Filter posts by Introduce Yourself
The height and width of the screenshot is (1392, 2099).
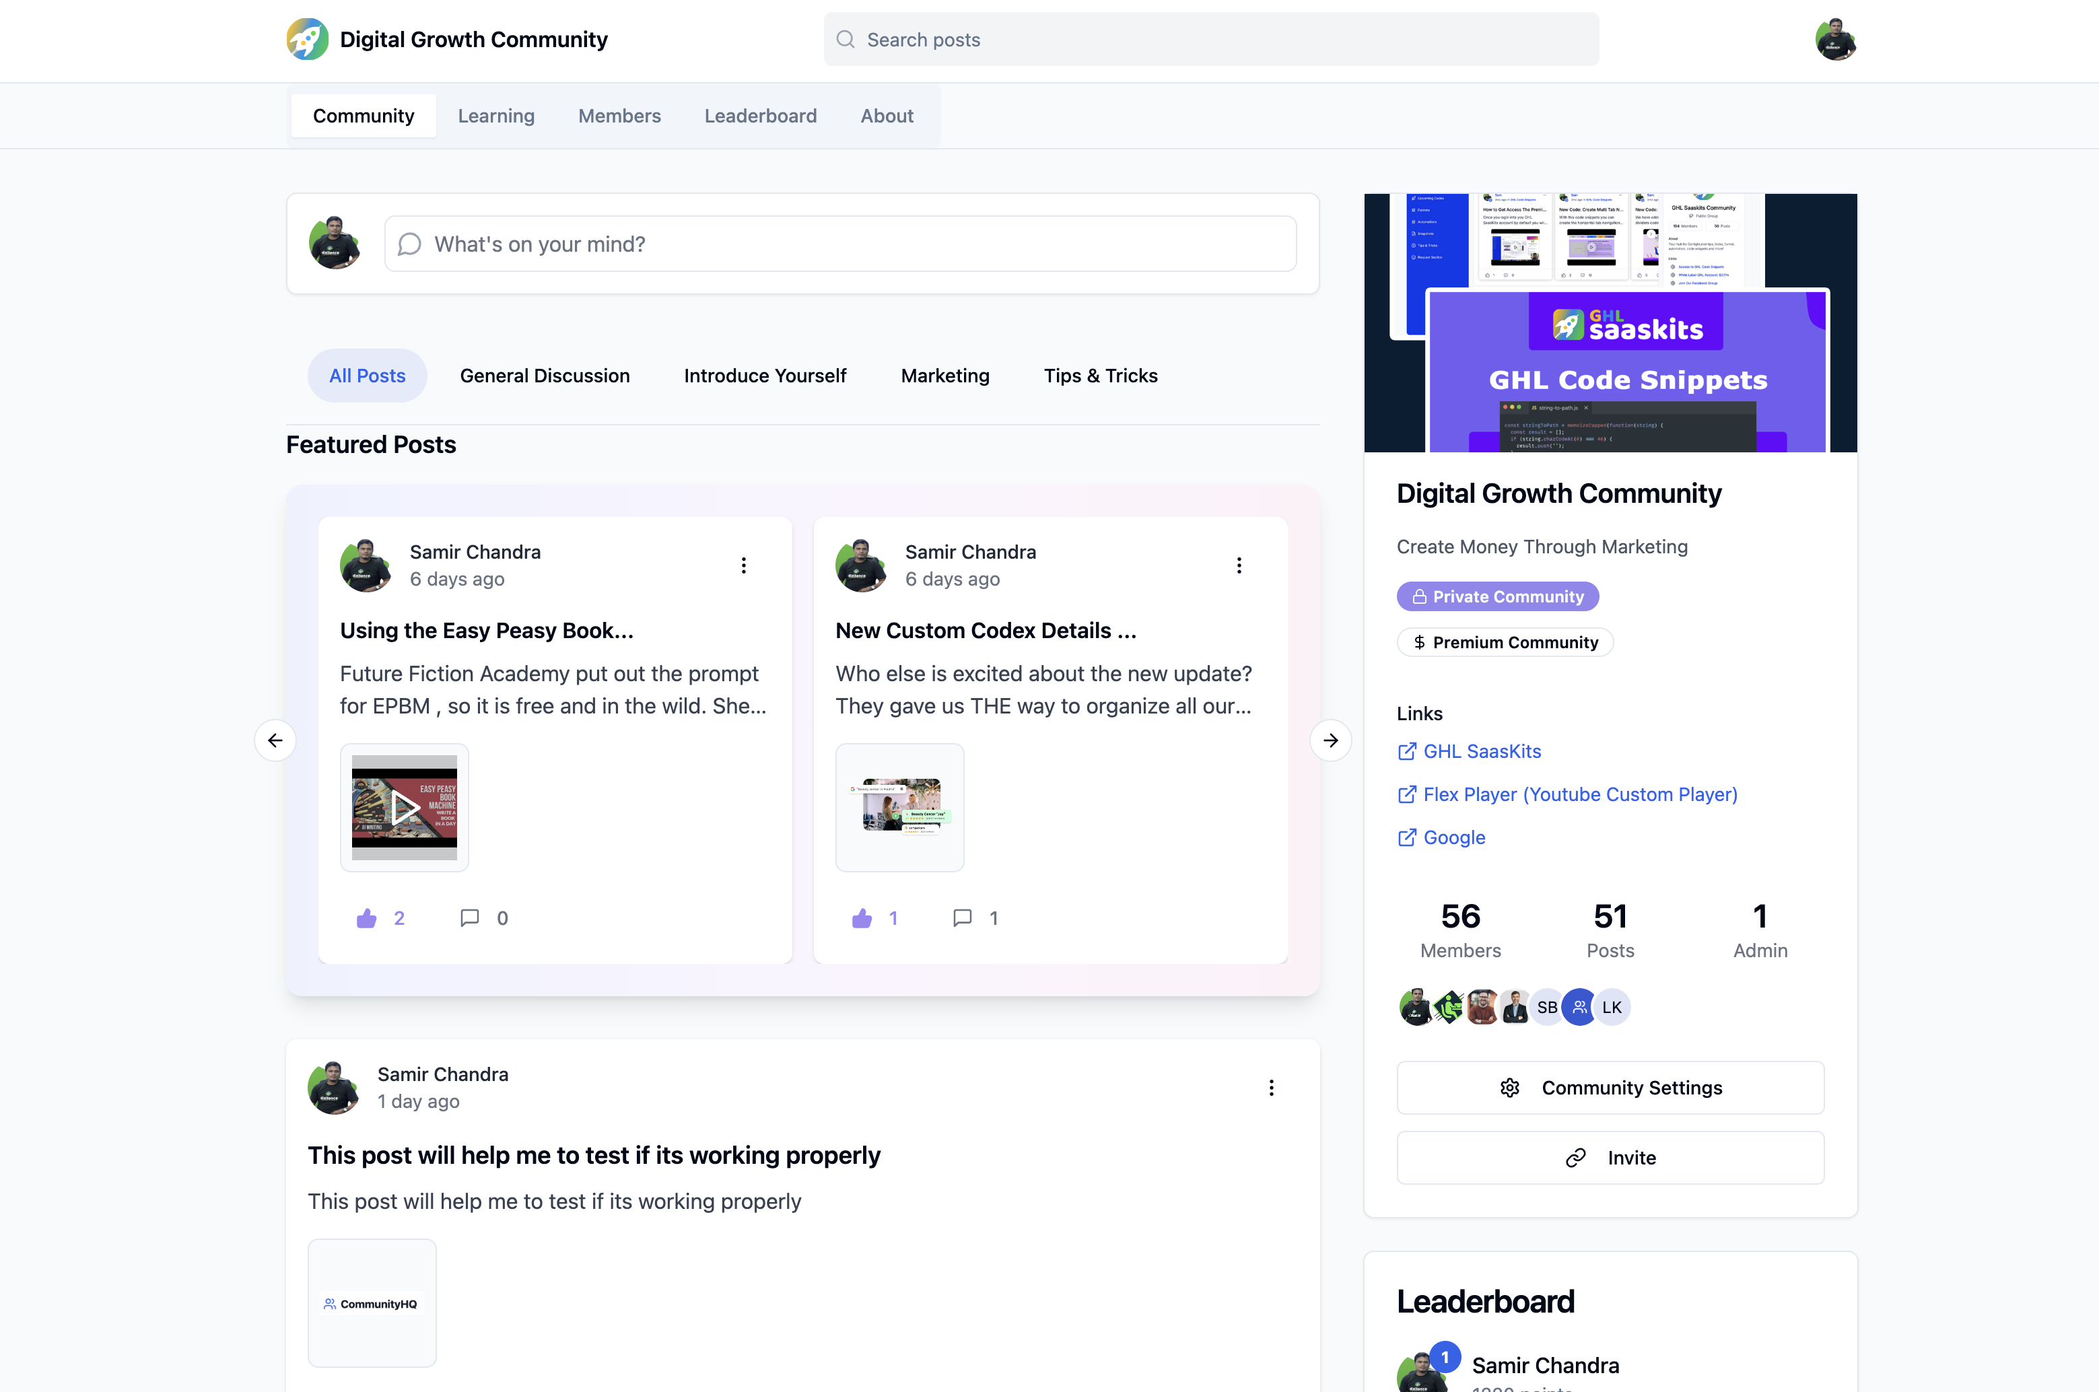tap(765, 376)
